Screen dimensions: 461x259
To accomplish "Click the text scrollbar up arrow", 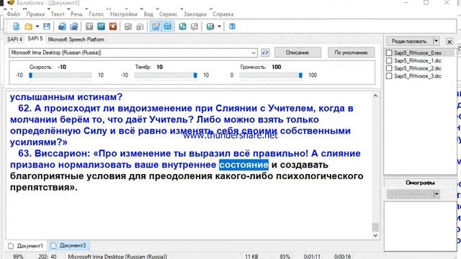I will click(x=375, y=96).
